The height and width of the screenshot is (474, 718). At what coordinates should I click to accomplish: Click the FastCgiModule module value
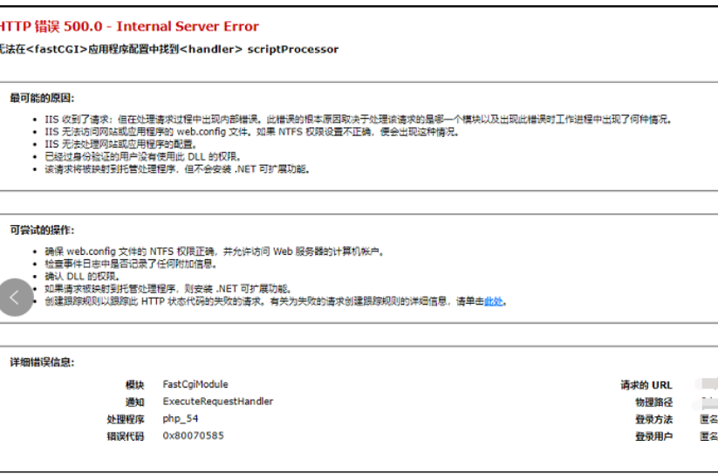[x=195, y=384]
